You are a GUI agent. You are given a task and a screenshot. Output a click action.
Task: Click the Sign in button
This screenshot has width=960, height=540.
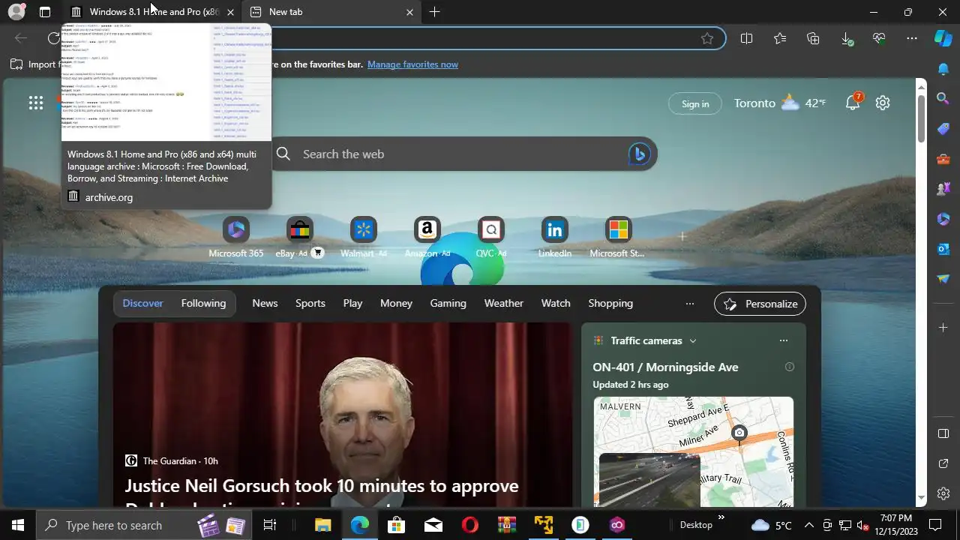[x=695, y=103]
